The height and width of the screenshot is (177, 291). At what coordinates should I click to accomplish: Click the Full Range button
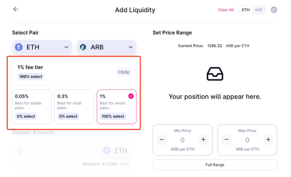coord(215,165)
